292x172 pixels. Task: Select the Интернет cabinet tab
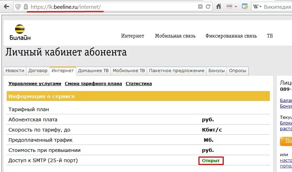pyautogui.click(x=63, y=71)
